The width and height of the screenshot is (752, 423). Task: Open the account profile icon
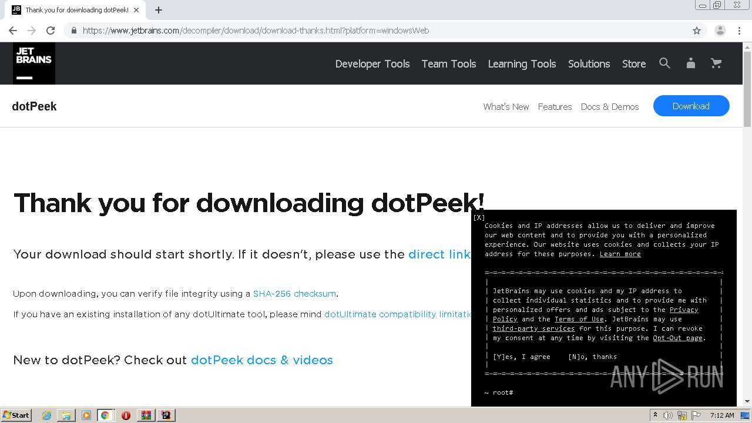pyautogui.click(x=691, y=63)
